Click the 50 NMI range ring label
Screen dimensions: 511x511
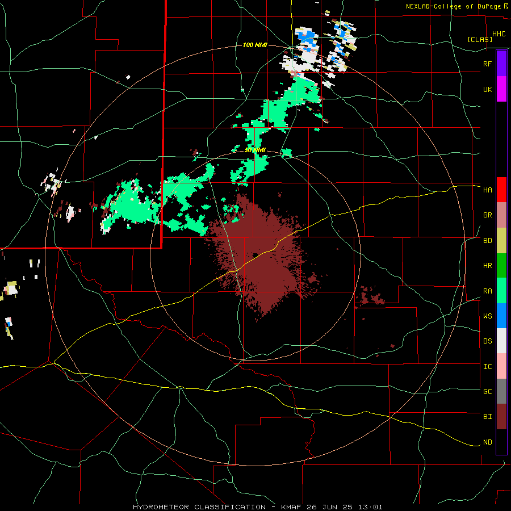255,150
